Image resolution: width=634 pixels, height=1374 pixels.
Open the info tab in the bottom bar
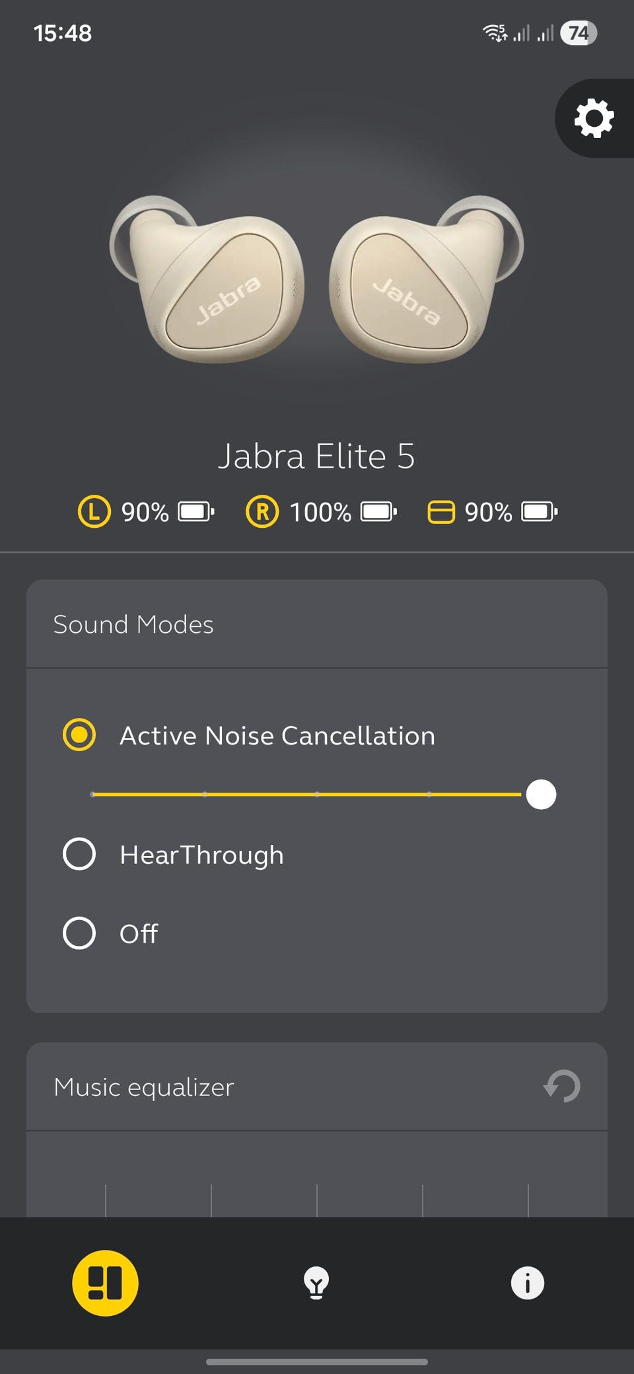pos(527,1283)
